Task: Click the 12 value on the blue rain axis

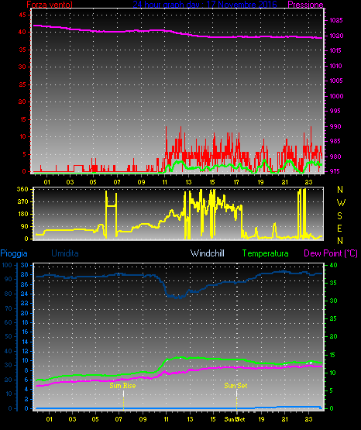Action: pos(25,351)
